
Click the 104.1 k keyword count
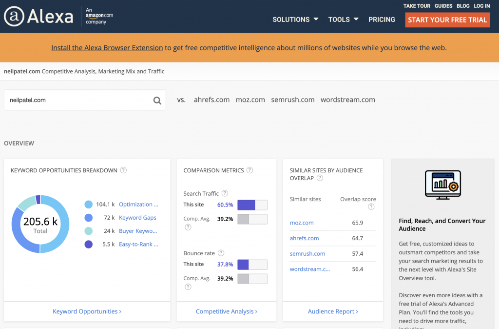pos(105,205)
